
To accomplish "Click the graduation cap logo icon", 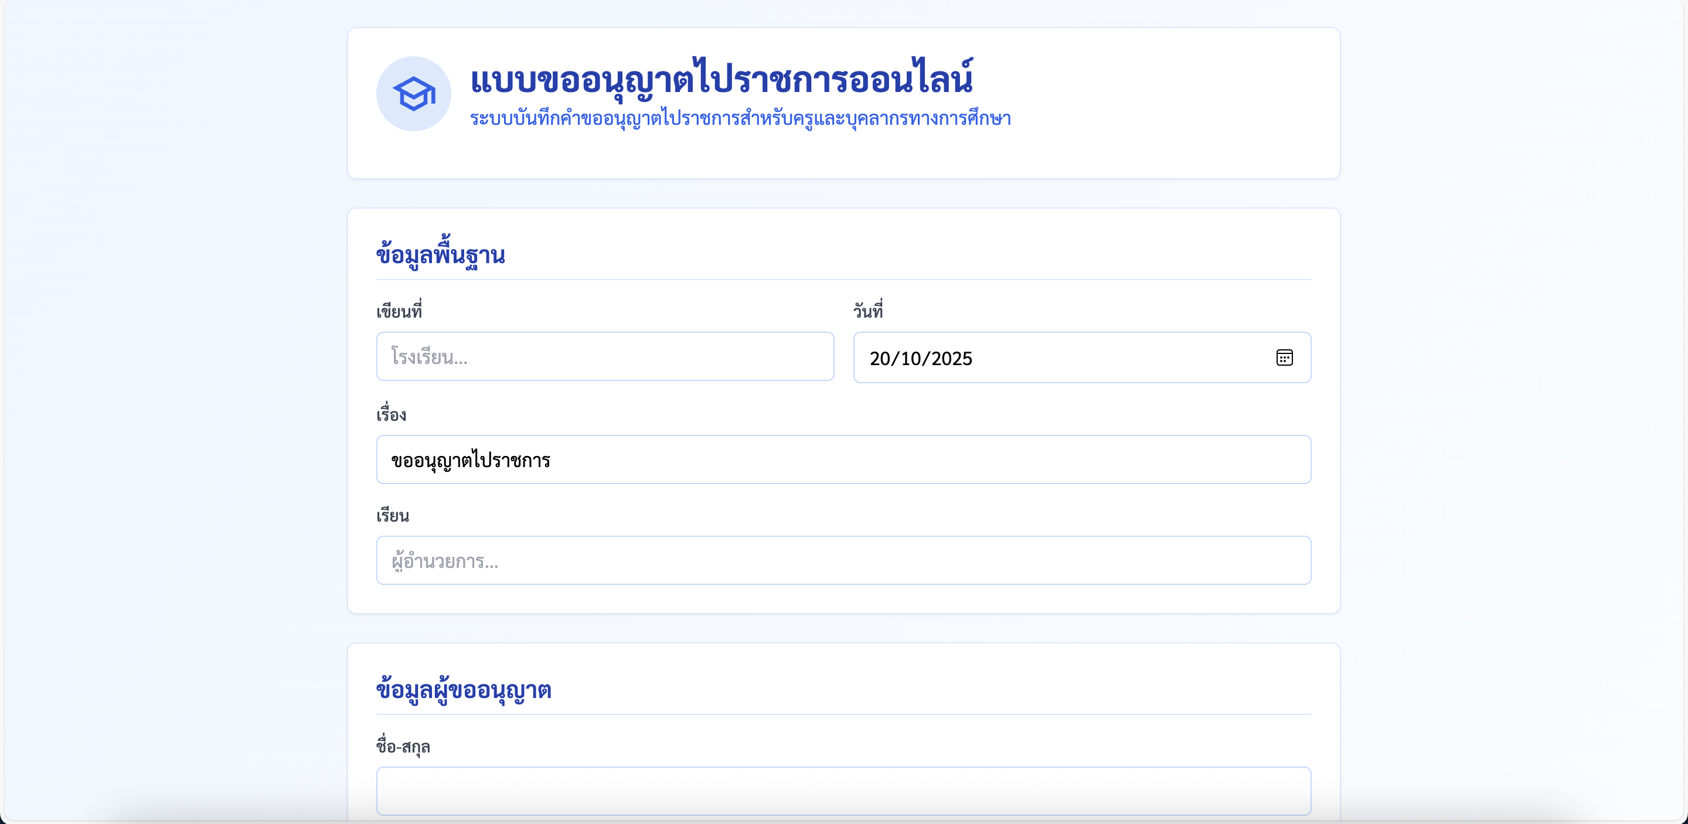I will pos(413,94).
